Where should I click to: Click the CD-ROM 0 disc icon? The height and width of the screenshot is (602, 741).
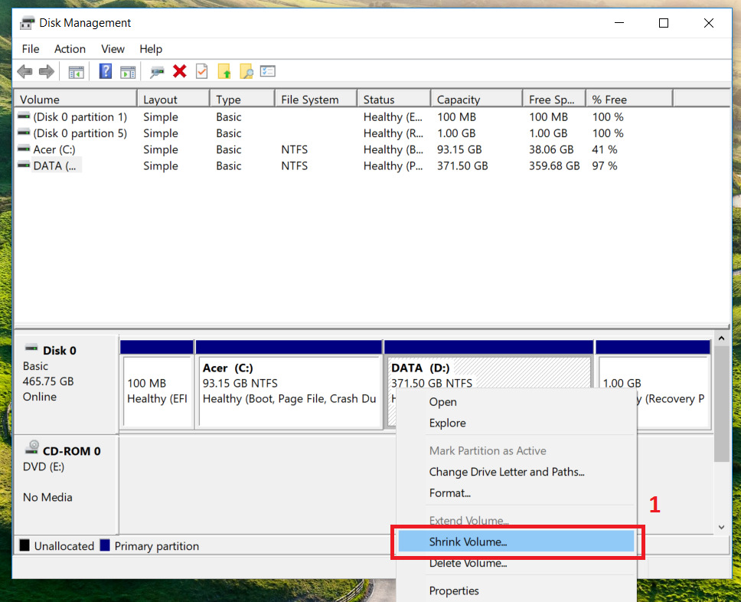(31, 447)
